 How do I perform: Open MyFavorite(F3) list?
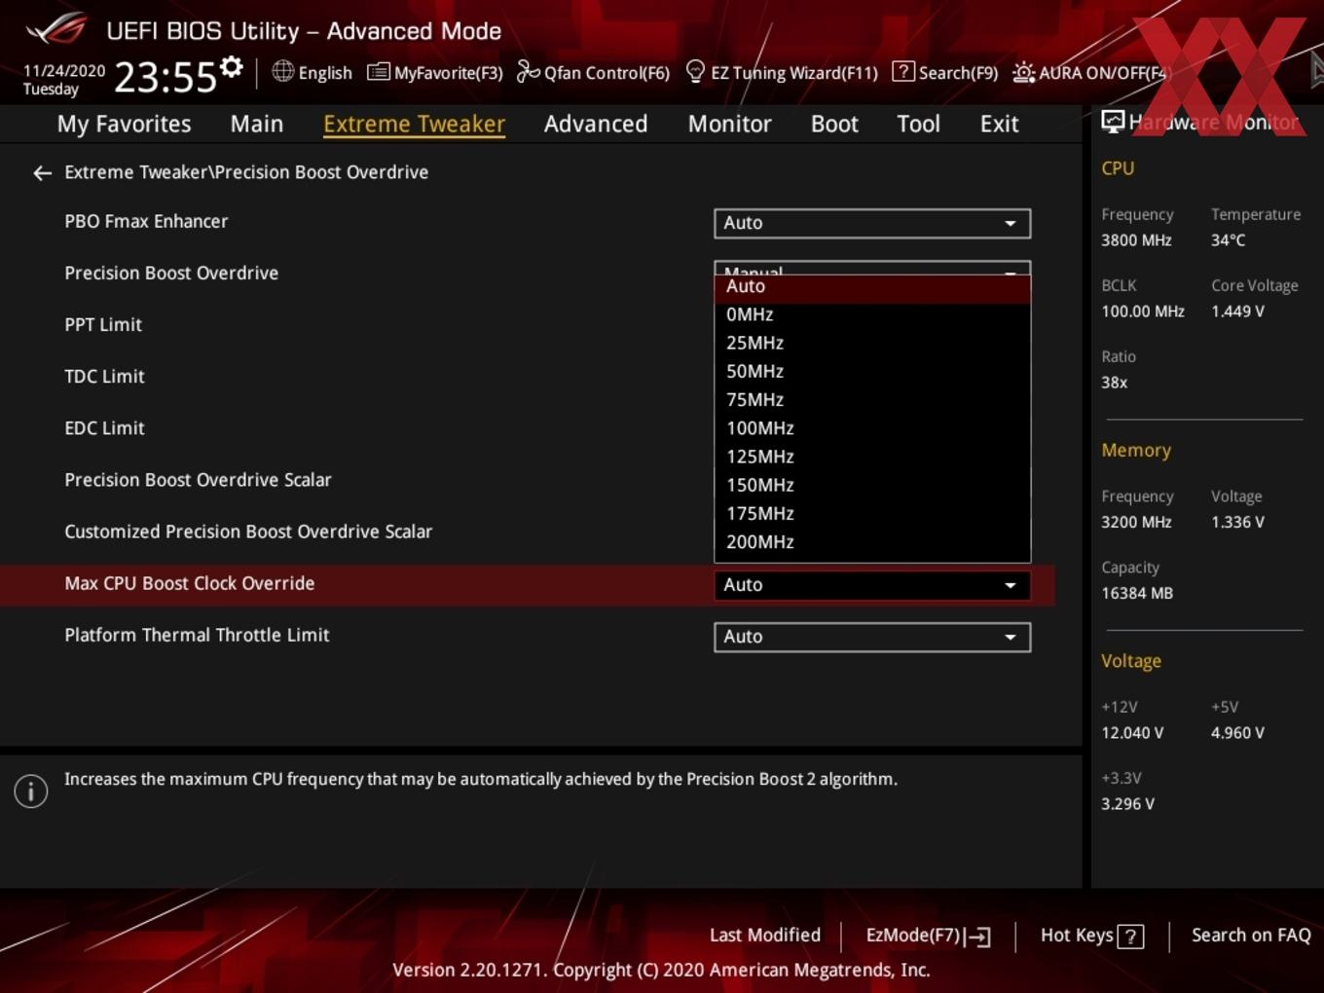pyautogui.click(x=435, y=72)
